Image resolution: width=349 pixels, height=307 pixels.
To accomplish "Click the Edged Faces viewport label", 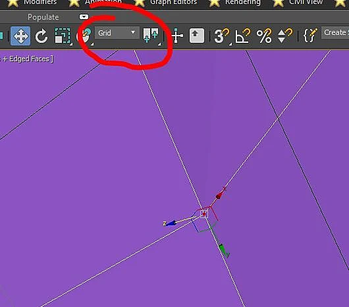I will coord(29,59).
